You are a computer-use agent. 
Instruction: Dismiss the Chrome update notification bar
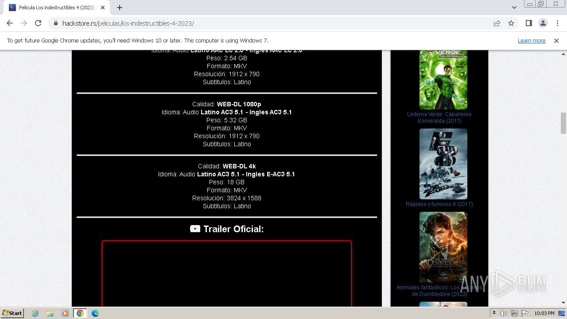point(556,40)
